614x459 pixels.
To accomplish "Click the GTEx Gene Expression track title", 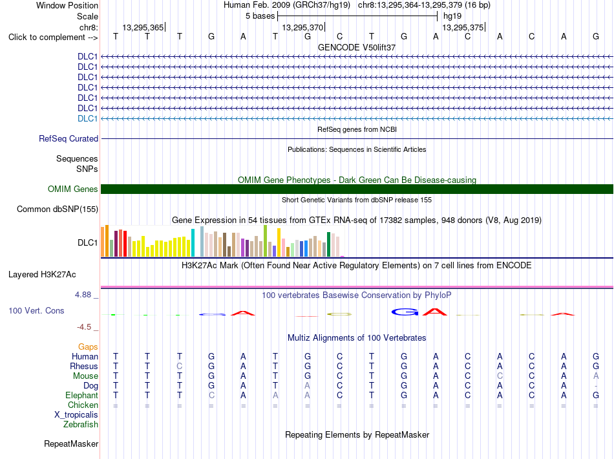I will (x=357, y=220).
